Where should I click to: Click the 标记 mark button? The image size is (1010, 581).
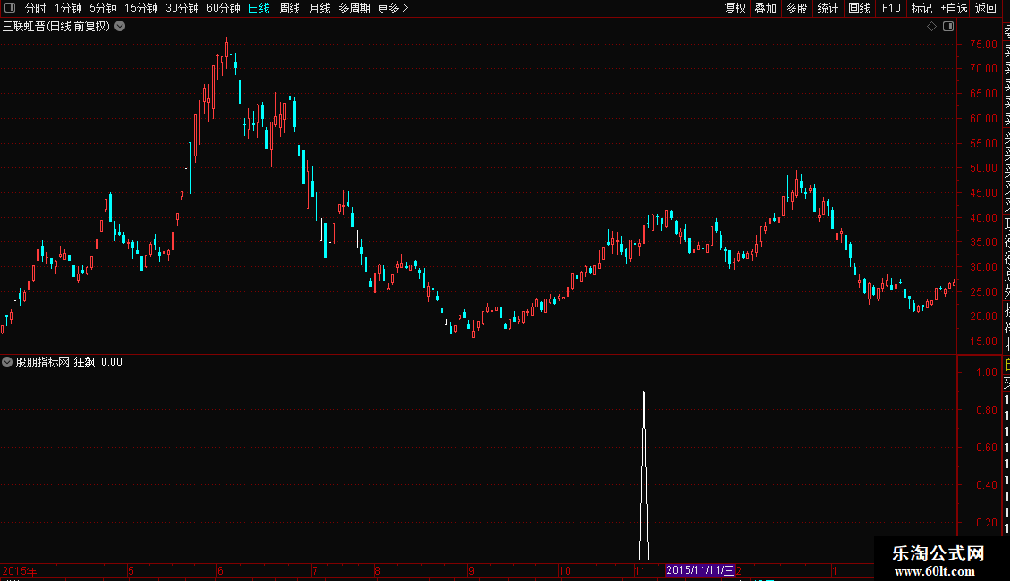(922, 8)
